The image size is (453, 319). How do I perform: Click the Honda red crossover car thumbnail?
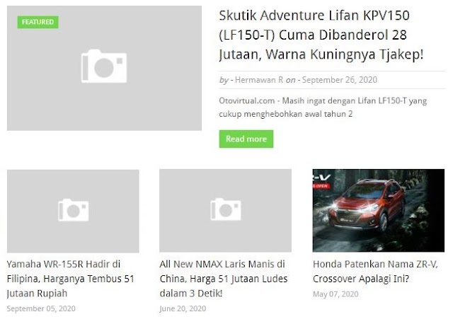379,211
